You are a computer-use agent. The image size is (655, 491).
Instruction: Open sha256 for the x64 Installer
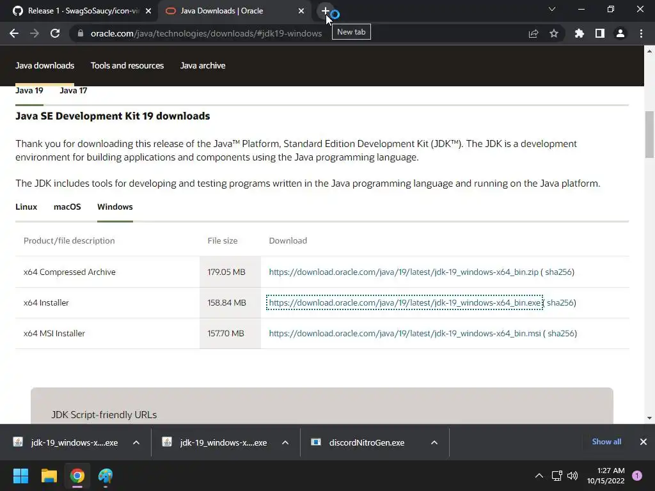[560, 302]
